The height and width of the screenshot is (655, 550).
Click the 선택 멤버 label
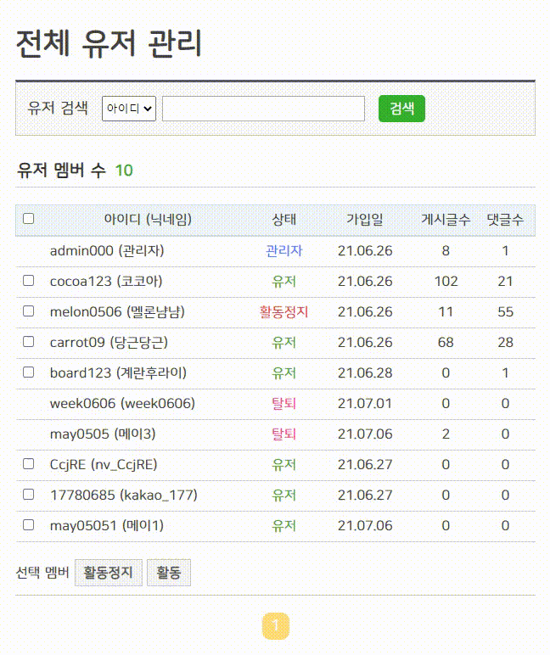click(42, 573)
